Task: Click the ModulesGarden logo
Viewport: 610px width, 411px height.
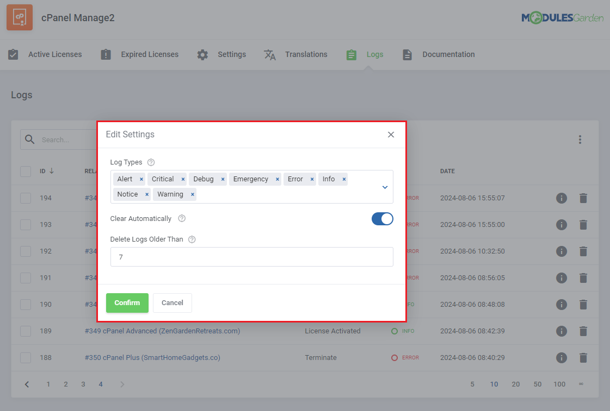Action: pos(562,17)
